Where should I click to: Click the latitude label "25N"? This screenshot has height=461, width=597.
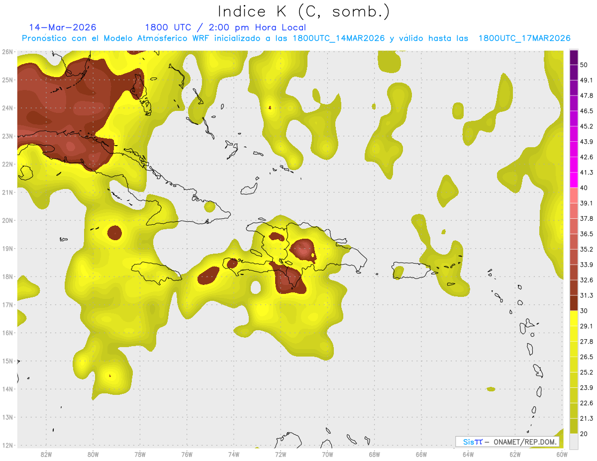click(7, 80)
